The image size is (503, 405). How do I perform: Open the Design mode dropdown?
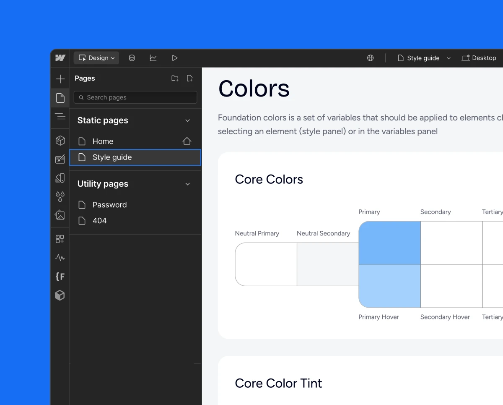tap(96, 58)
